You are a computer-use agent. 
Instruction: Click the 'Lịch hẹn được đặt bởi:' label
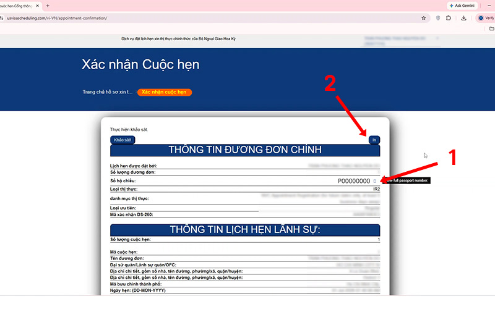(134, 166)
